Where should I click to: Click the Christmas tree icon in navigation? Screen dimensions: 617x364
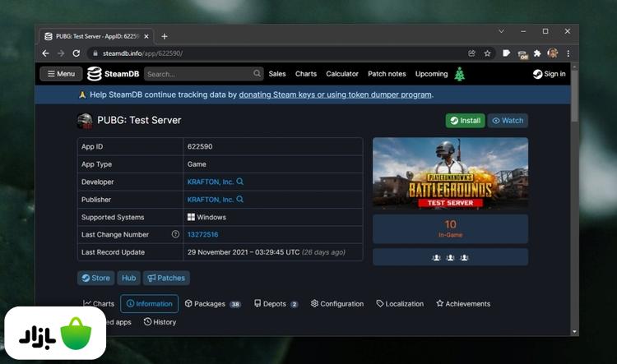(460, 74)
